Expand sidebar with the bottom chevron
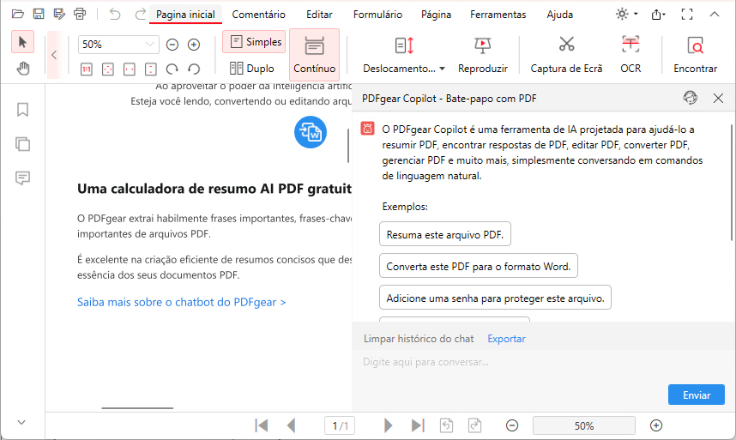The width and height of the screenshot is (736, 440). tap(21, 422)
